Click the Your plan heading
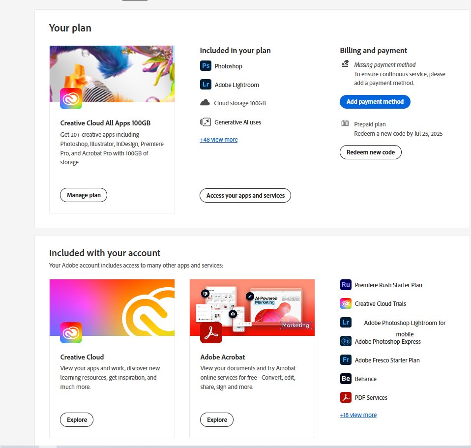The width and height of the screenshot is (471, 448). (70, 28)
